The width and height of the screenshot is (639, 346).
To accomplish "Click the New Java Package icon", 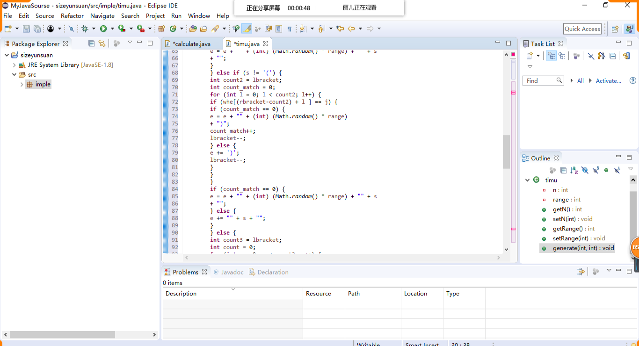I will click(x=162, y=29).
